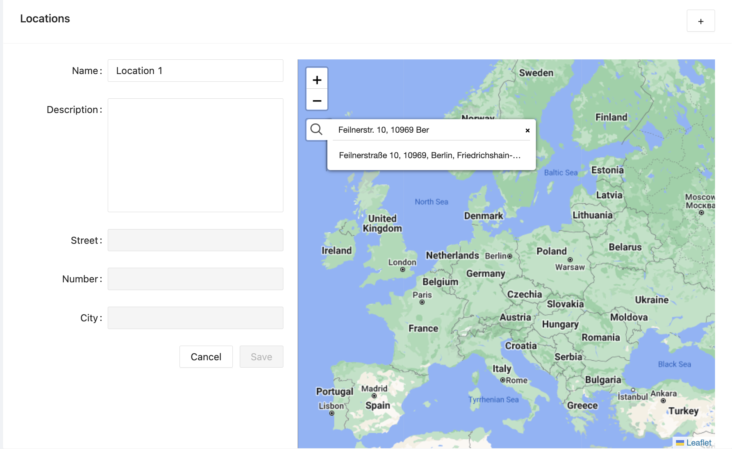The image size is (732, 449).
Task: Edit the Name field containing Location 1
Action: [x=195, y=71]
